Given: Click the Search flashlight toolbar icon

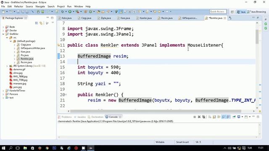Looking at the screenshot, I should pyautogui.click(x=108, y=12).
